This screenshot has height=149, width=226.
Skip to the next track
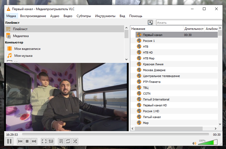[x=34, y=141]
